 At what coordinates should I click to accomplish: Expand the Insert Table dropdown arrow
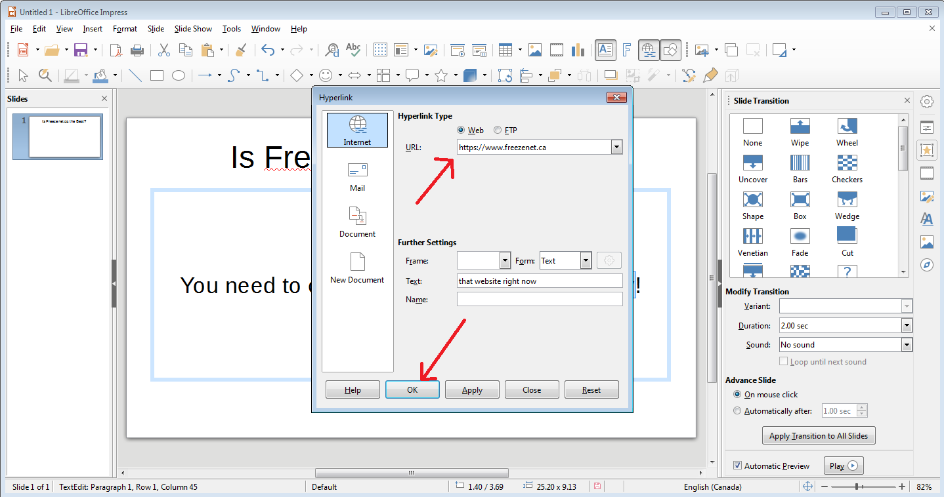coord(520,50)
